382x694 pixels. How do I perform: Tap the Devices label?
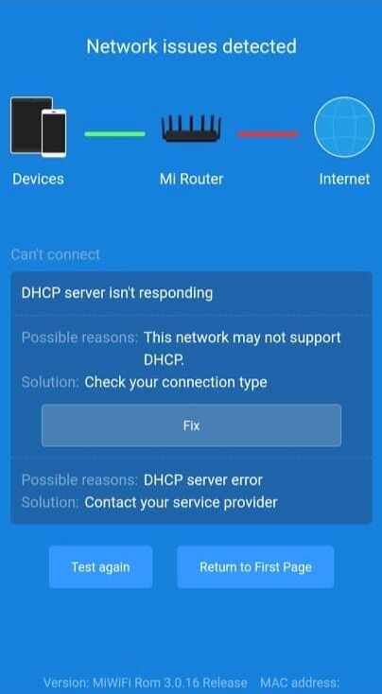click(38, 179)
